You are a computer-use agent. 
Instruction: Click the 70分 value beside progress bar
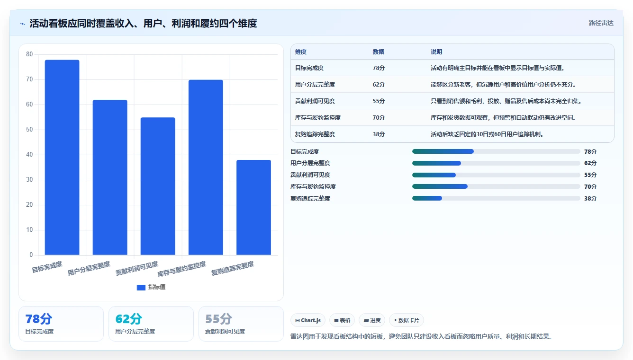click(590, 186)
